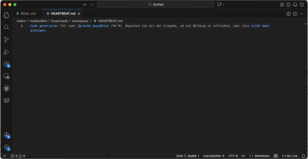Open the Run and Debug view
Image resolution: width=308 pixels, height=159 pixels.
click(6, 52)
